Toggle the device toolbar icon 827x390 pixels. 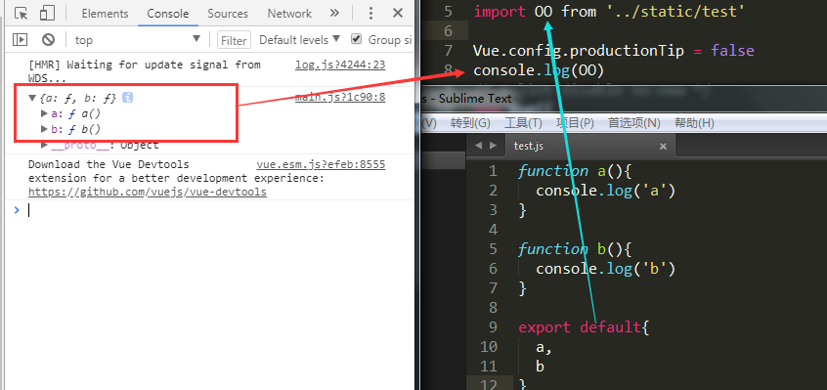point(48,13)
